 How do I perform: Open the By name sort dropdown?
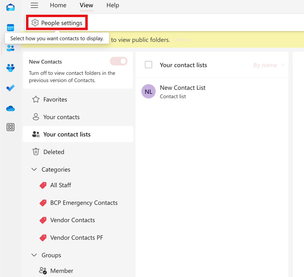coord(269,65)
